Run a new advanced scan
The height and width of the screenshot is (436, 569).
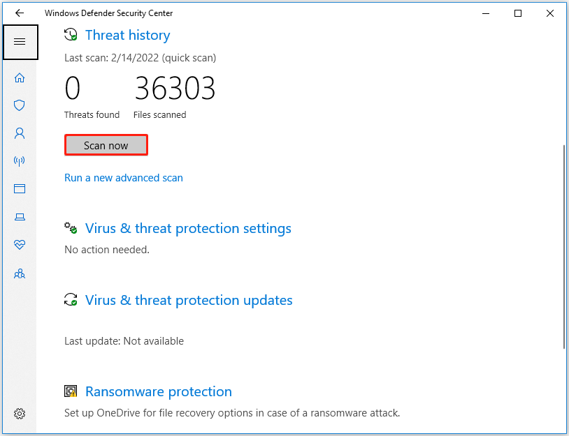124,178
